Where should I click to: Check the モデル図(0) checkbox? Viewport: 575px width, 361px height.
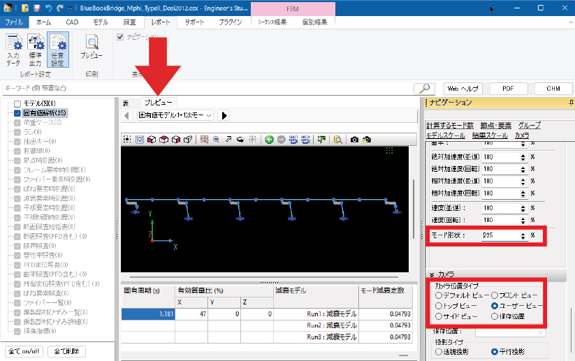click(17, 104)
